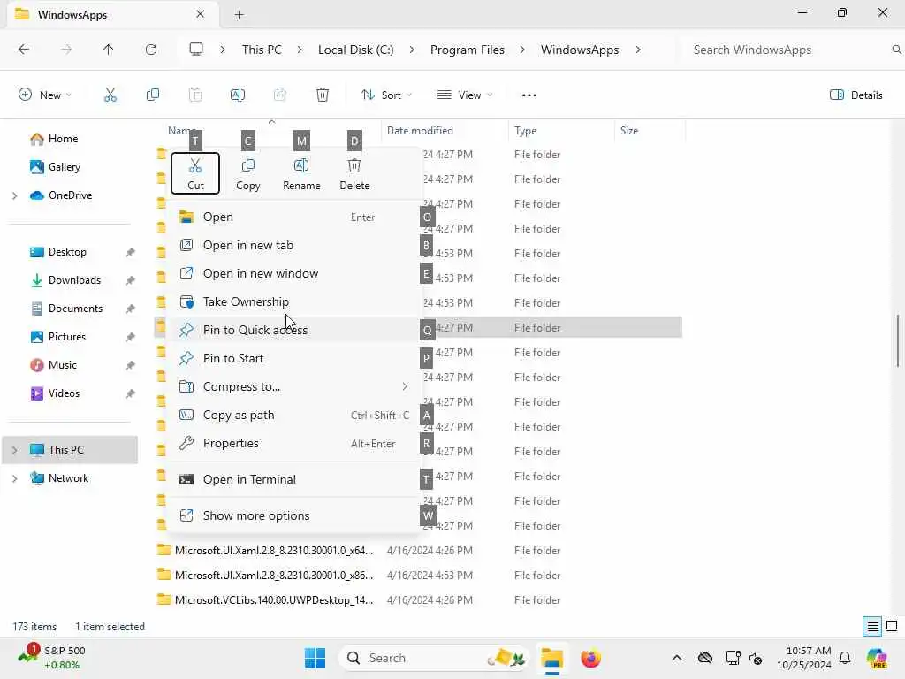905x679 pixels.
Task: Refresh the current folder
Action: click(151, 50)
